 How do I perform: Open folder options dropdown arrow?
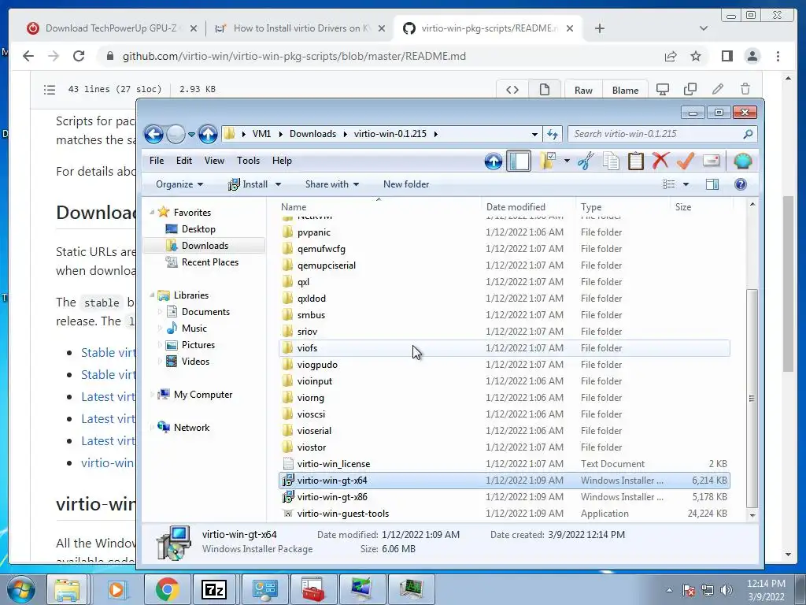567,161
